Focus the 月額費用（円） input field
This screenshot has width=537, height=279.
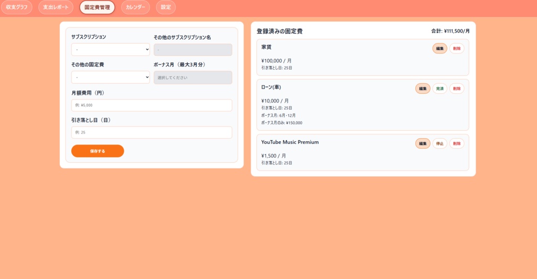[x=152, y=105]
